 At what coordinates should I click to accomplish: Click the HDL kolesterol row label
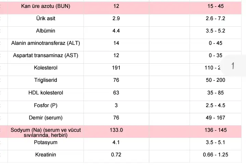click(46, 93)
